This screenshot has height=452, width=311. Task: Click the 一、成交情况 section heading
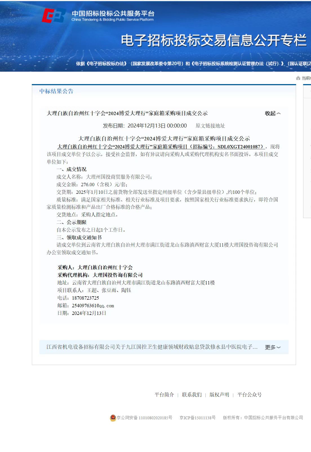point(72,169)
